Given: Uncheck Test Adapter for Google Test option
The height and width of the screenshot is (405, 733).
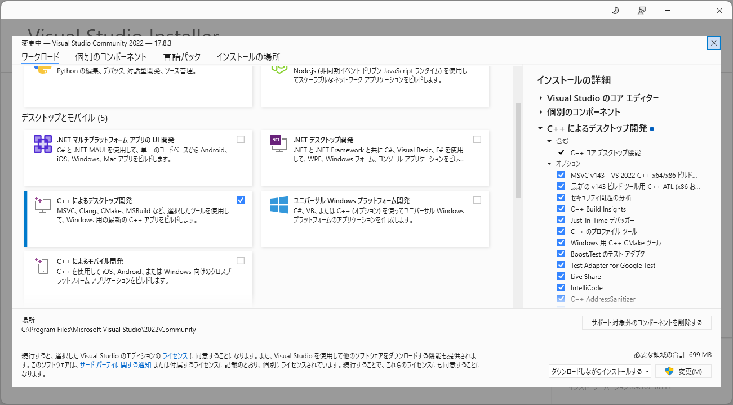Looking at the screenshot, I should (561, 265).
